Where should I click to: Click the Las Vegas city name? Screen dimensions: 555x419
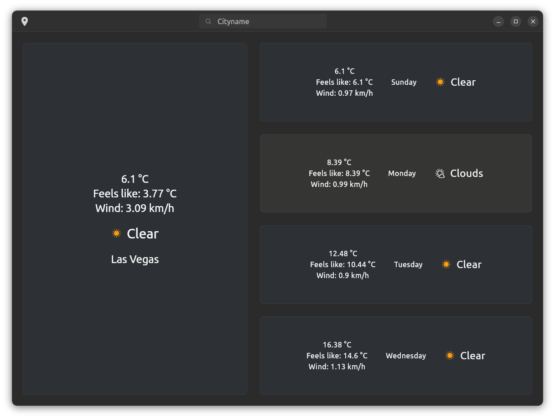coord(135,259)
